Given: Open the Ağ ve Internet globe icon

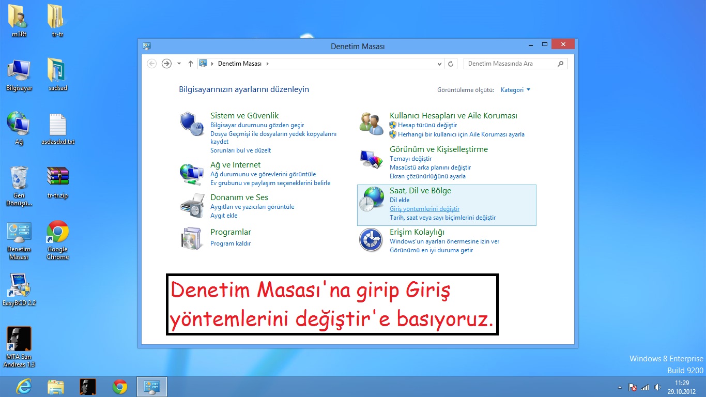Looking at the screenshot, I should click(192, 173).
